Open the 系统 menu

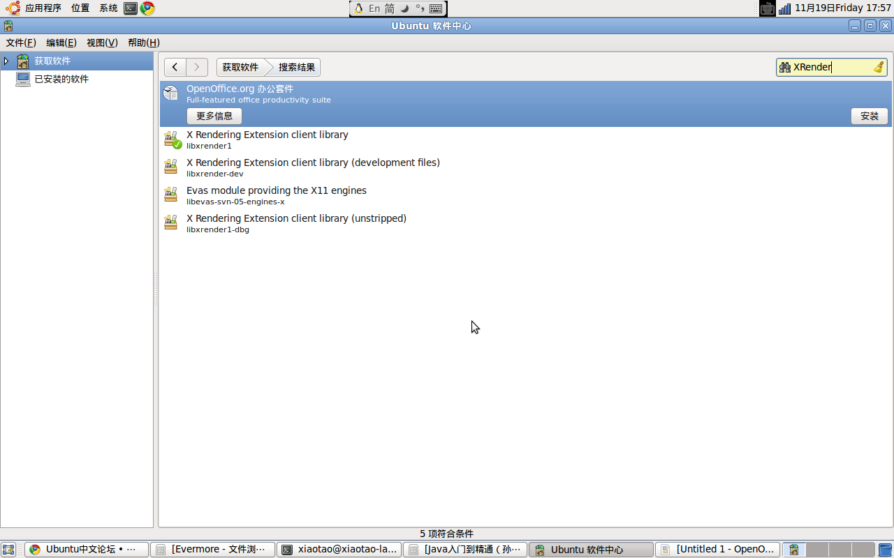pos(108,8)
